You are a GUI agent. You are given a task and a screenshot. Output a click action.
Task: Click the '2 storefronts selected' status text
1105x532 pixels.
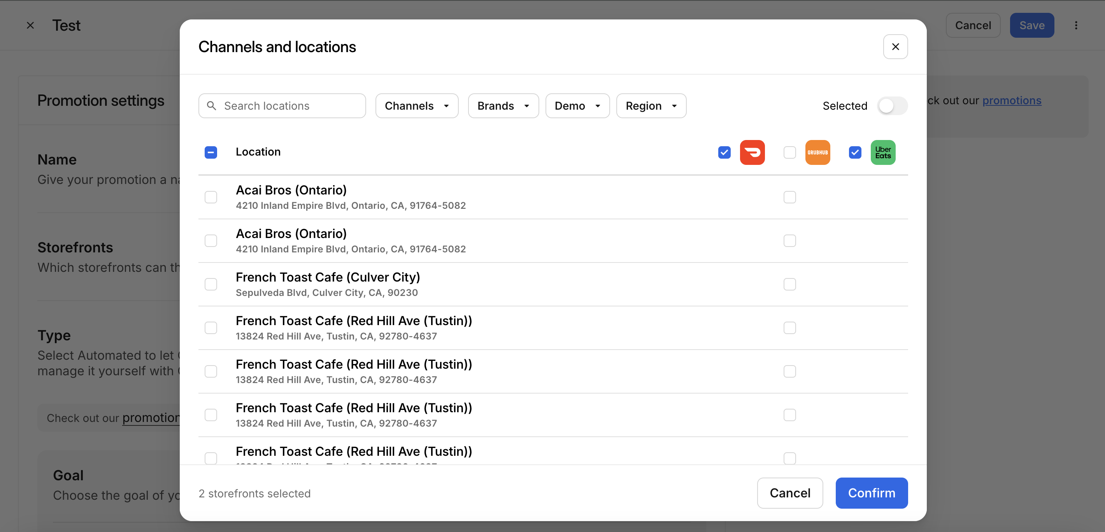[254, 493]
